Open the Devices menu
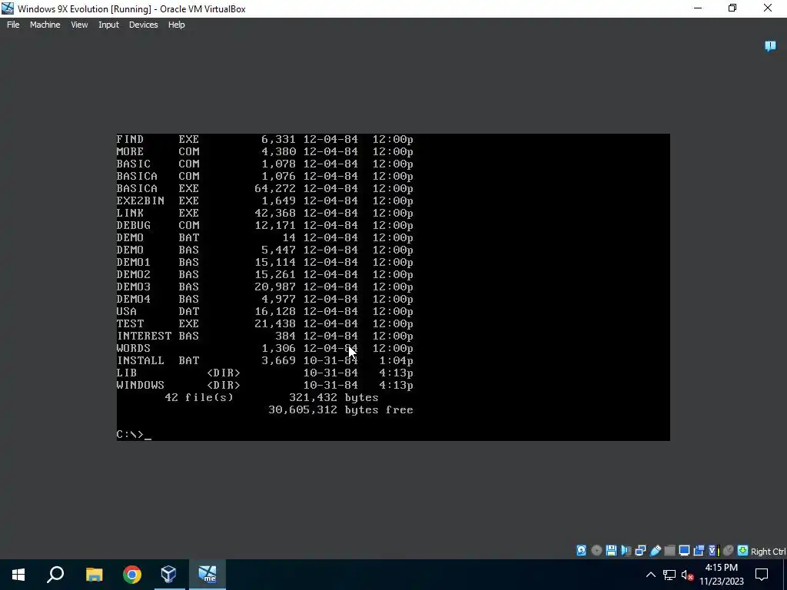The image size is (787, 590). point(143,25)
